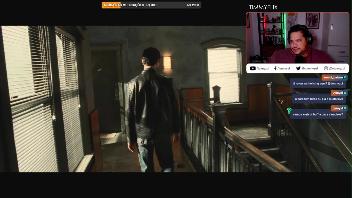The height and width of the screenshot is (198, 352).
Task: Click the R$ 2000 goal amount
Action: (x=193, y=5)
